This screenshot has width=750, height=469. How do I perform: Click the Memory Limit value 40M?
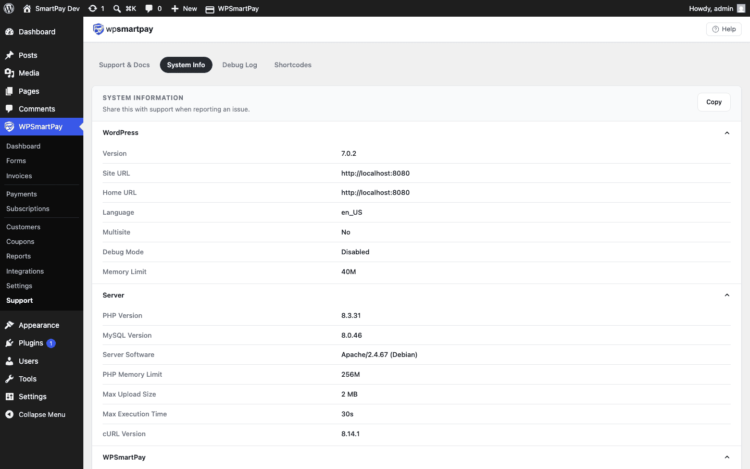[348, 271]
